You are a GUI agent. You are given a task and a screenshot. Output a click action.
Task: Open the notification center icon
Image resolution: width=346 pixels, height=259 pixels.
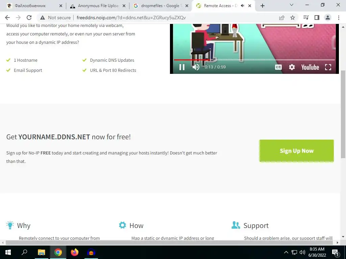tap(336, 253)
